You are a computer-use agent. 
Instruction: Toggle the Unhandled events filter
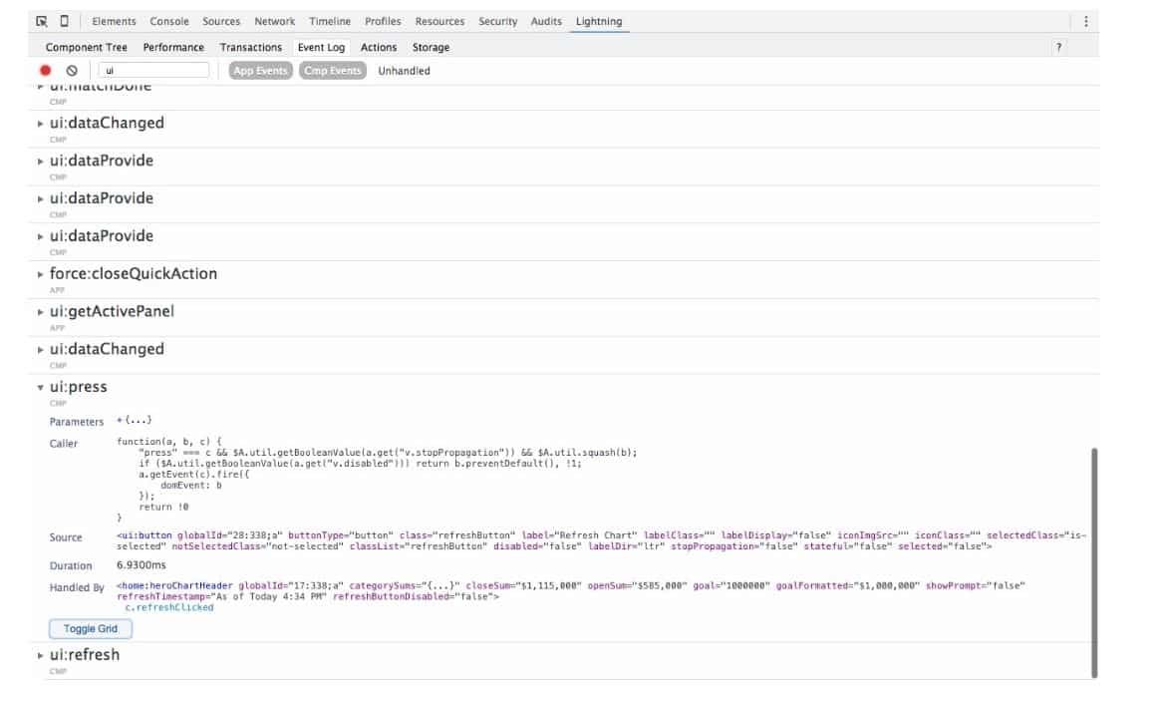click(404, 71)
